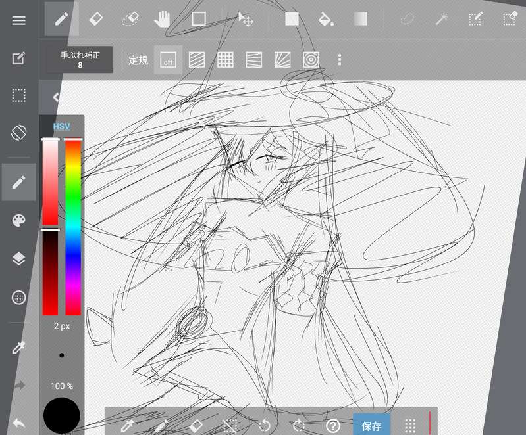Activate the eyedropper in left sidebar
Screen dimensions: 526x435
[19, 348]
